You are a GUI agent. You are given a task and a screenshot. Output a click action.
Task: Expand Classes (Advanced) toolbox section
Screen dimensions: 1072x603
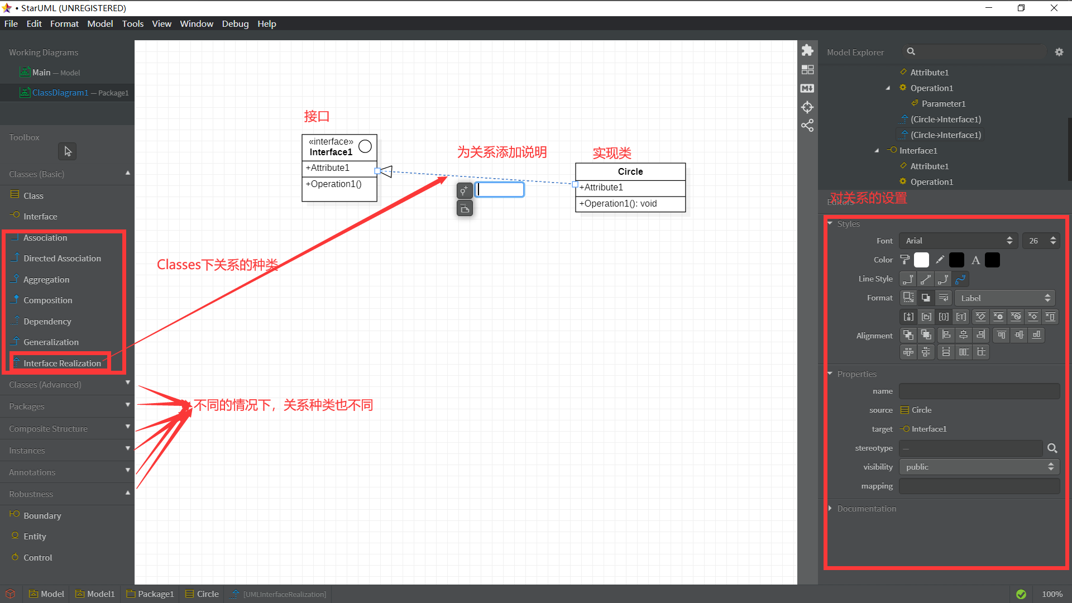pos(67,385)
